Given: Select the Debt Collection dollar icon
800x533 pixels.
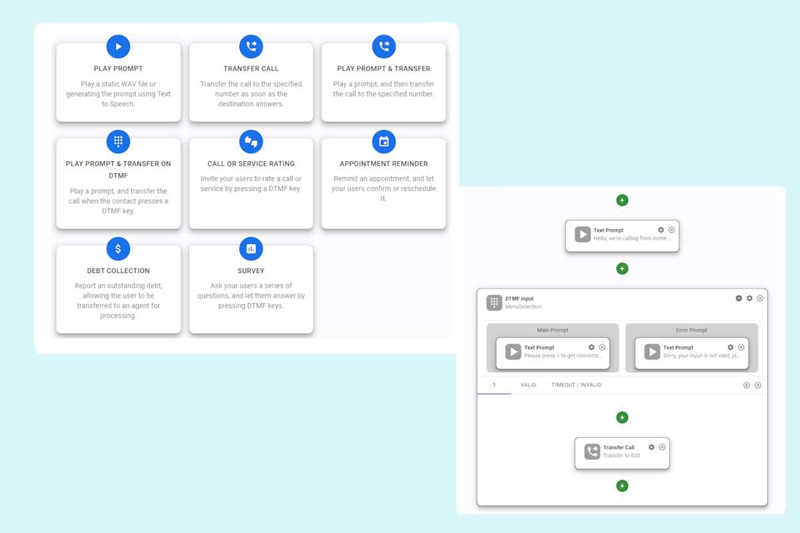Looking at the screenshot, I should (118, 249).
